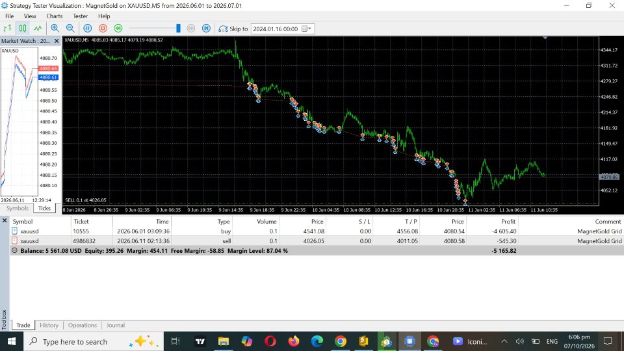The height and width of the screenshot is (351, 624).
Task: Click ticket number 10555
Action: coord(81,231)
